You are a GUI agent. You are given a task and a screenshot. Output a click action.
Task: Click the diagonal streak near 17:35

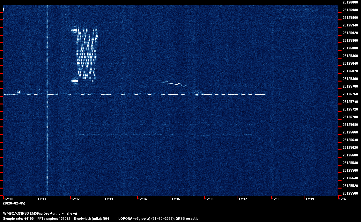click(174, 84)
